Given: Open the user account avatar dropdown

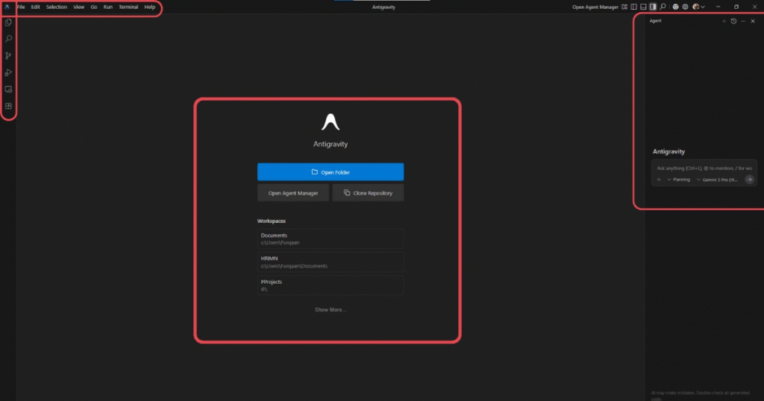Looking at the screenshot, I should [698, 7].
